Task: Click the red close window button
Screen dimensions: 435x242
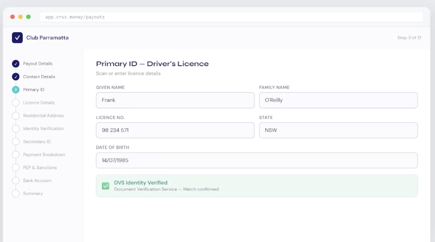Action: (12, 17)
